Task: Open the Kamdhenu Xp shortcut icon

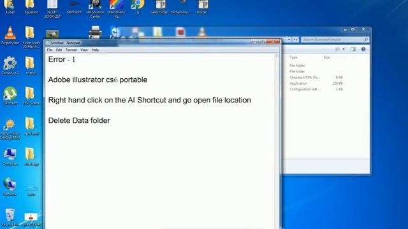Action: tap(117, 9)
